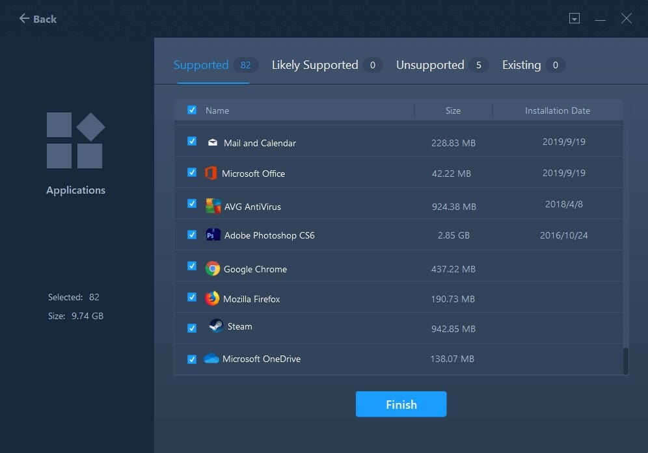Image resolution: width=648 pixels, height=453 pixels.
Task: Toggle the select-all checkbox beside Name
Action: click(x=192, y=110)
